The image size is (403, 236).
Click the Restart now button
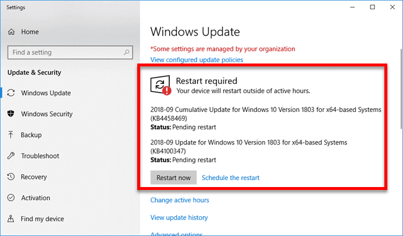pyautogui.click(x=173, y=178)
